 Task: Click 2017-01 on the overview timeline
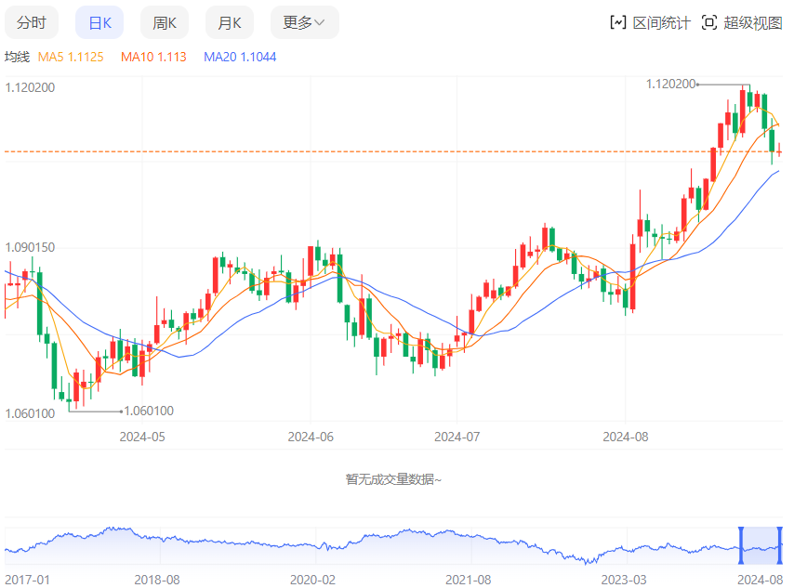27,580
